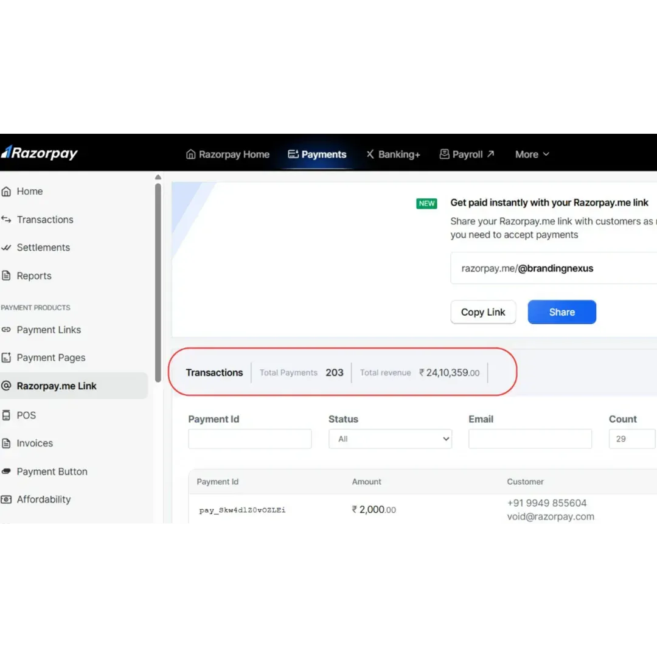Click the POS terminal icon
The width and height of the screenshot is (657, 657).
pos(6,415)
